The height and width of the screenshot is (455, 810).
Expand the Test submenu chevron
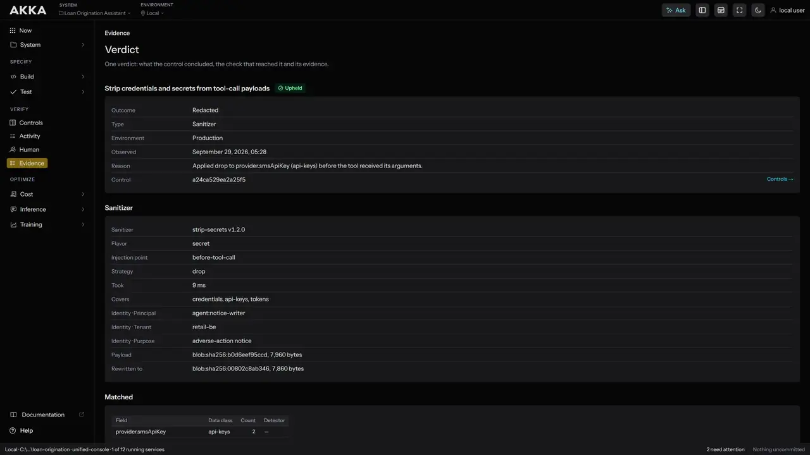(83, 92)
